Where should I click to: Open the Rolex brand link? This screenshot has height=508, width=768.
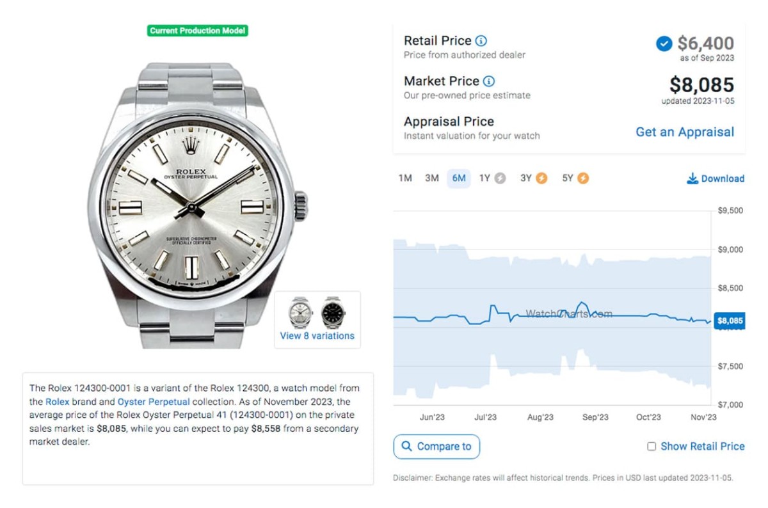(57, 402)
